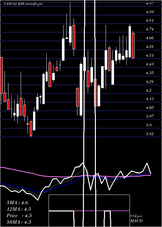Click the NASDAQ KZR munafa.pro chart title
The image size is (162, 227).
pos(23,4)
